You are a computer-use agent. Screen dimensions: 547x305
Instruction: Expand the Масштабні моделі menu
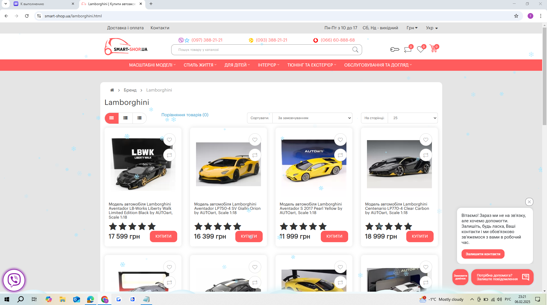[152, 65]
